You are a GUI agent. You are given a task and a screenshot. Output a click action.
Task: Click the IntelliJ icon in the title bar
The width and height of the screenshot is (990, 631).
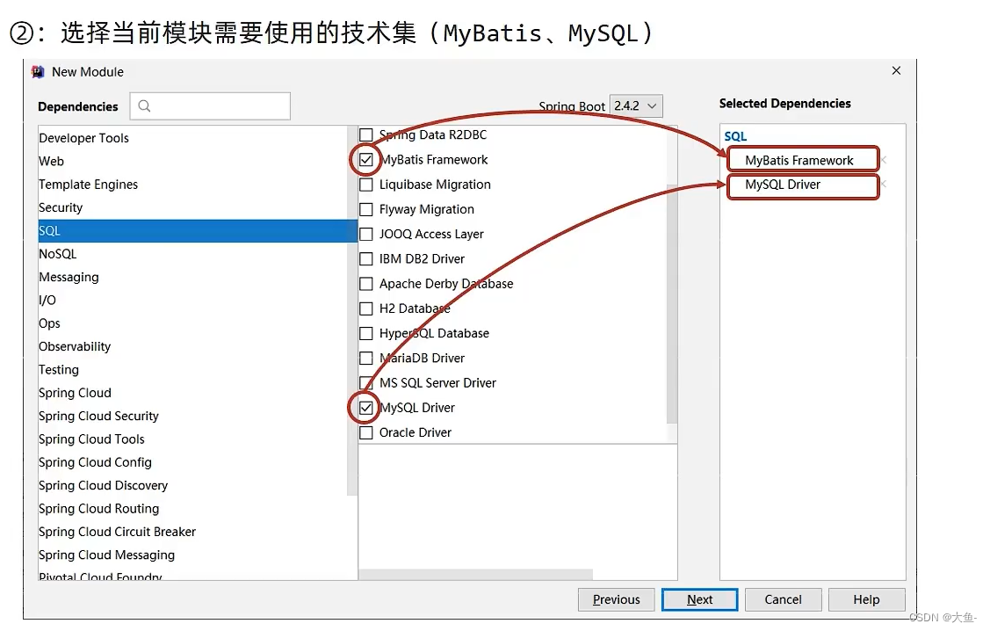(x=38, y=72)
